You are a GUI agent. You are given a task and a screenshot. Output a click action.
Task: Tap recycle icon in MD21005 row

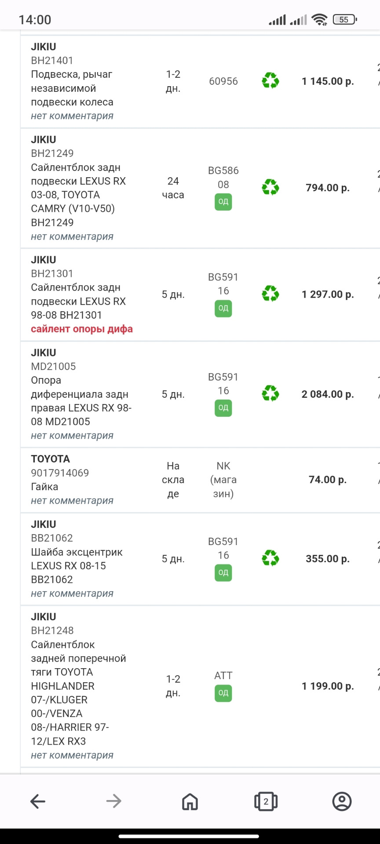[270, 394]
